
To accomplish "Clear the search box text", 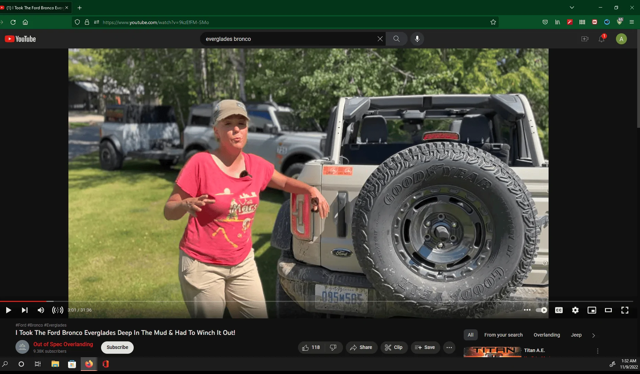I will tap(380, 39).
